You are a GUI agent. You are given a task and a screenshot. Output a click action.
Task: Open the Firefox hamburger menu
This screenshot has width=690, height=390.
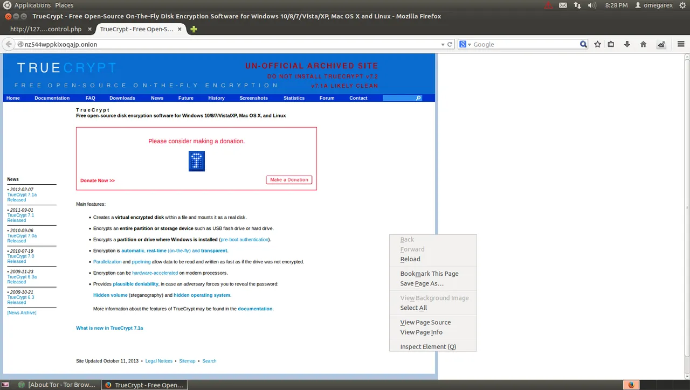click(681, 45)
